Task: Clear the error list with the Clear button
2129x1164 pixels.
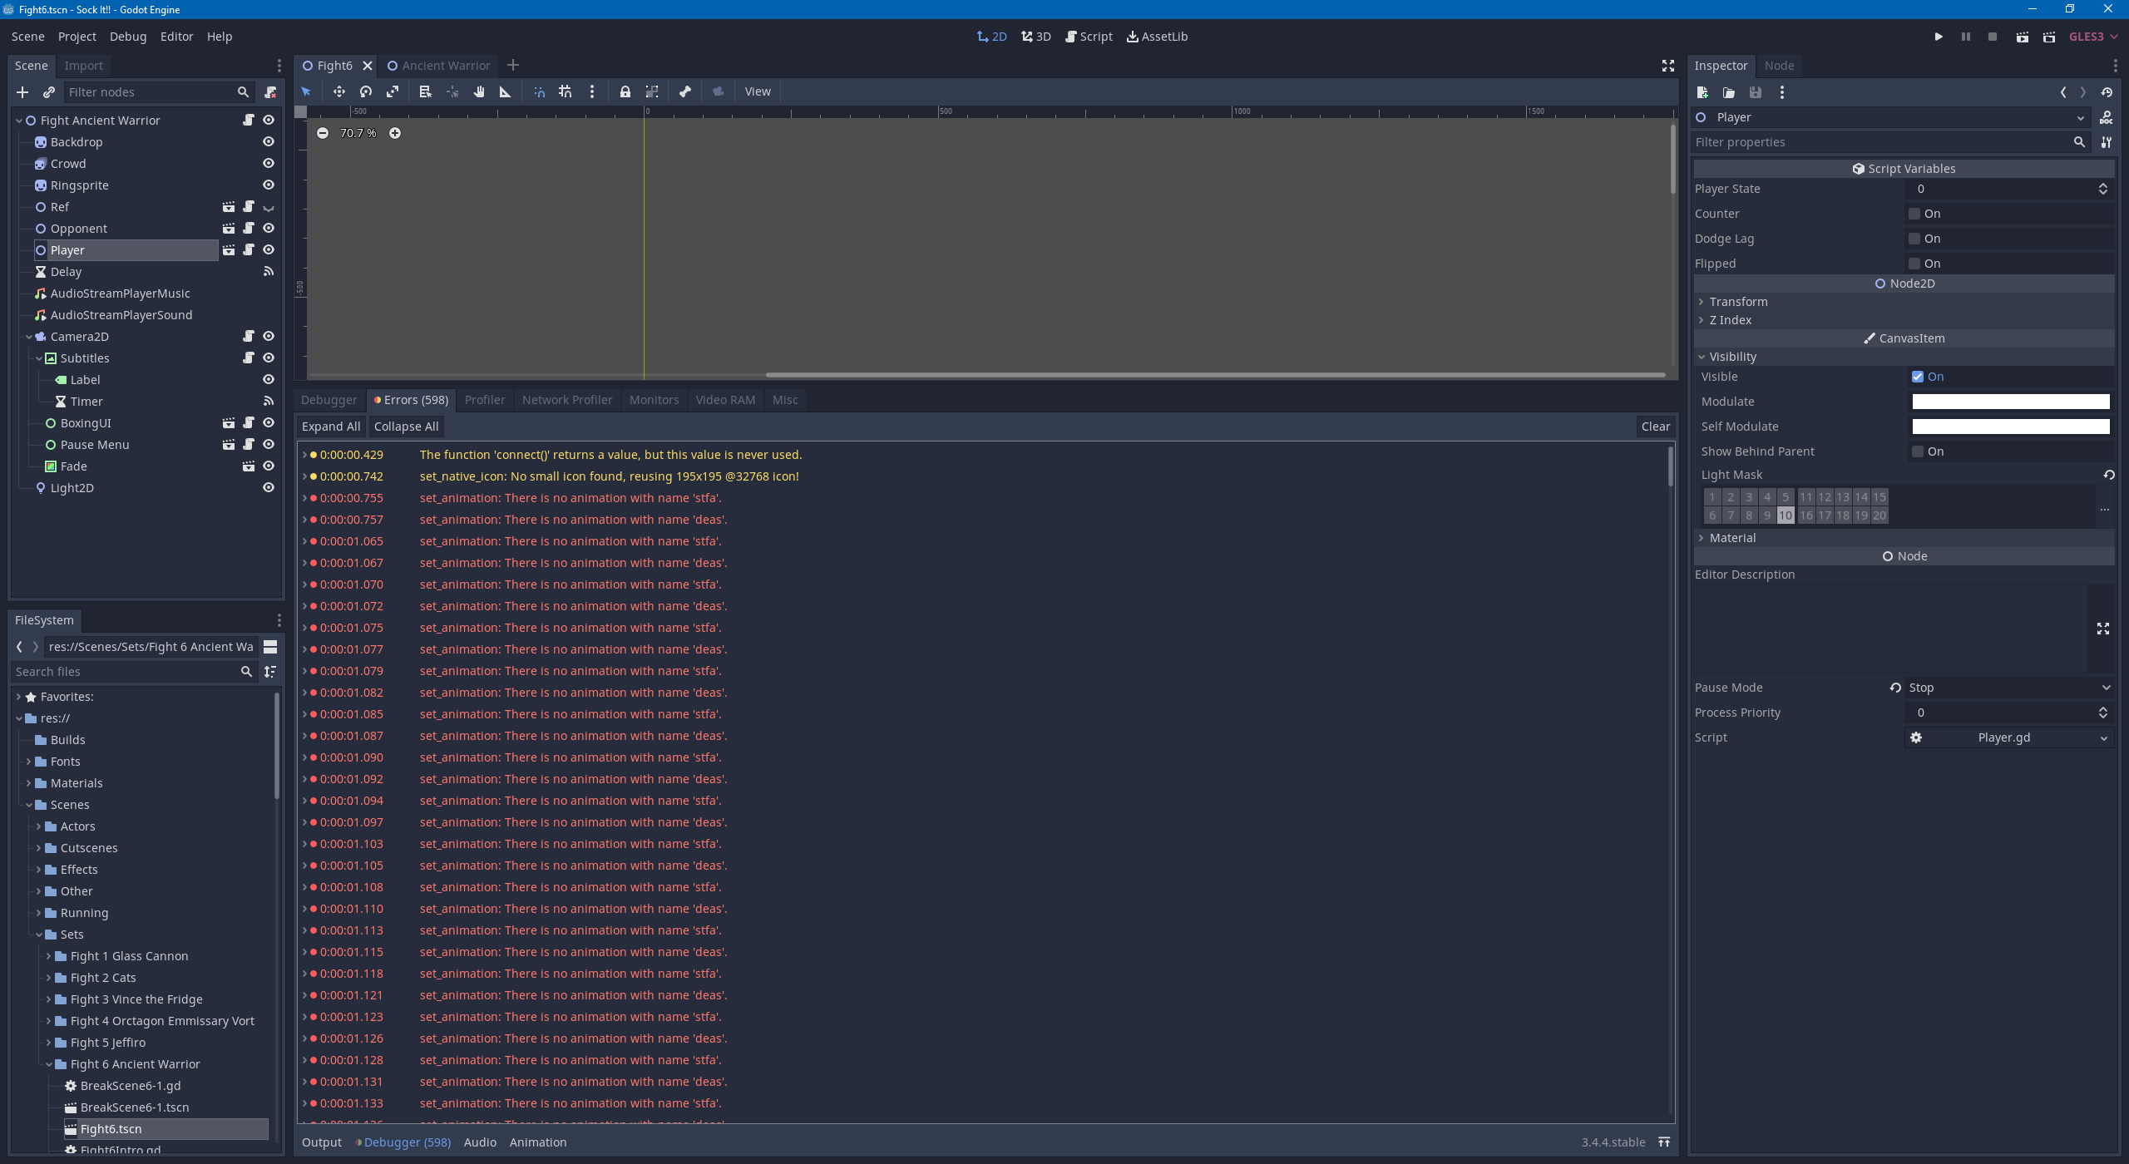Action: pos(1655,426)
